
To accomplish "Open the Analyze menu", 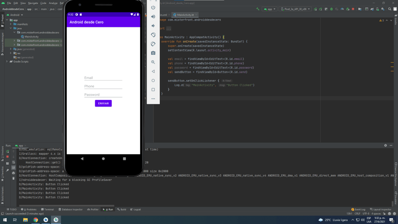I will point(53,3).
